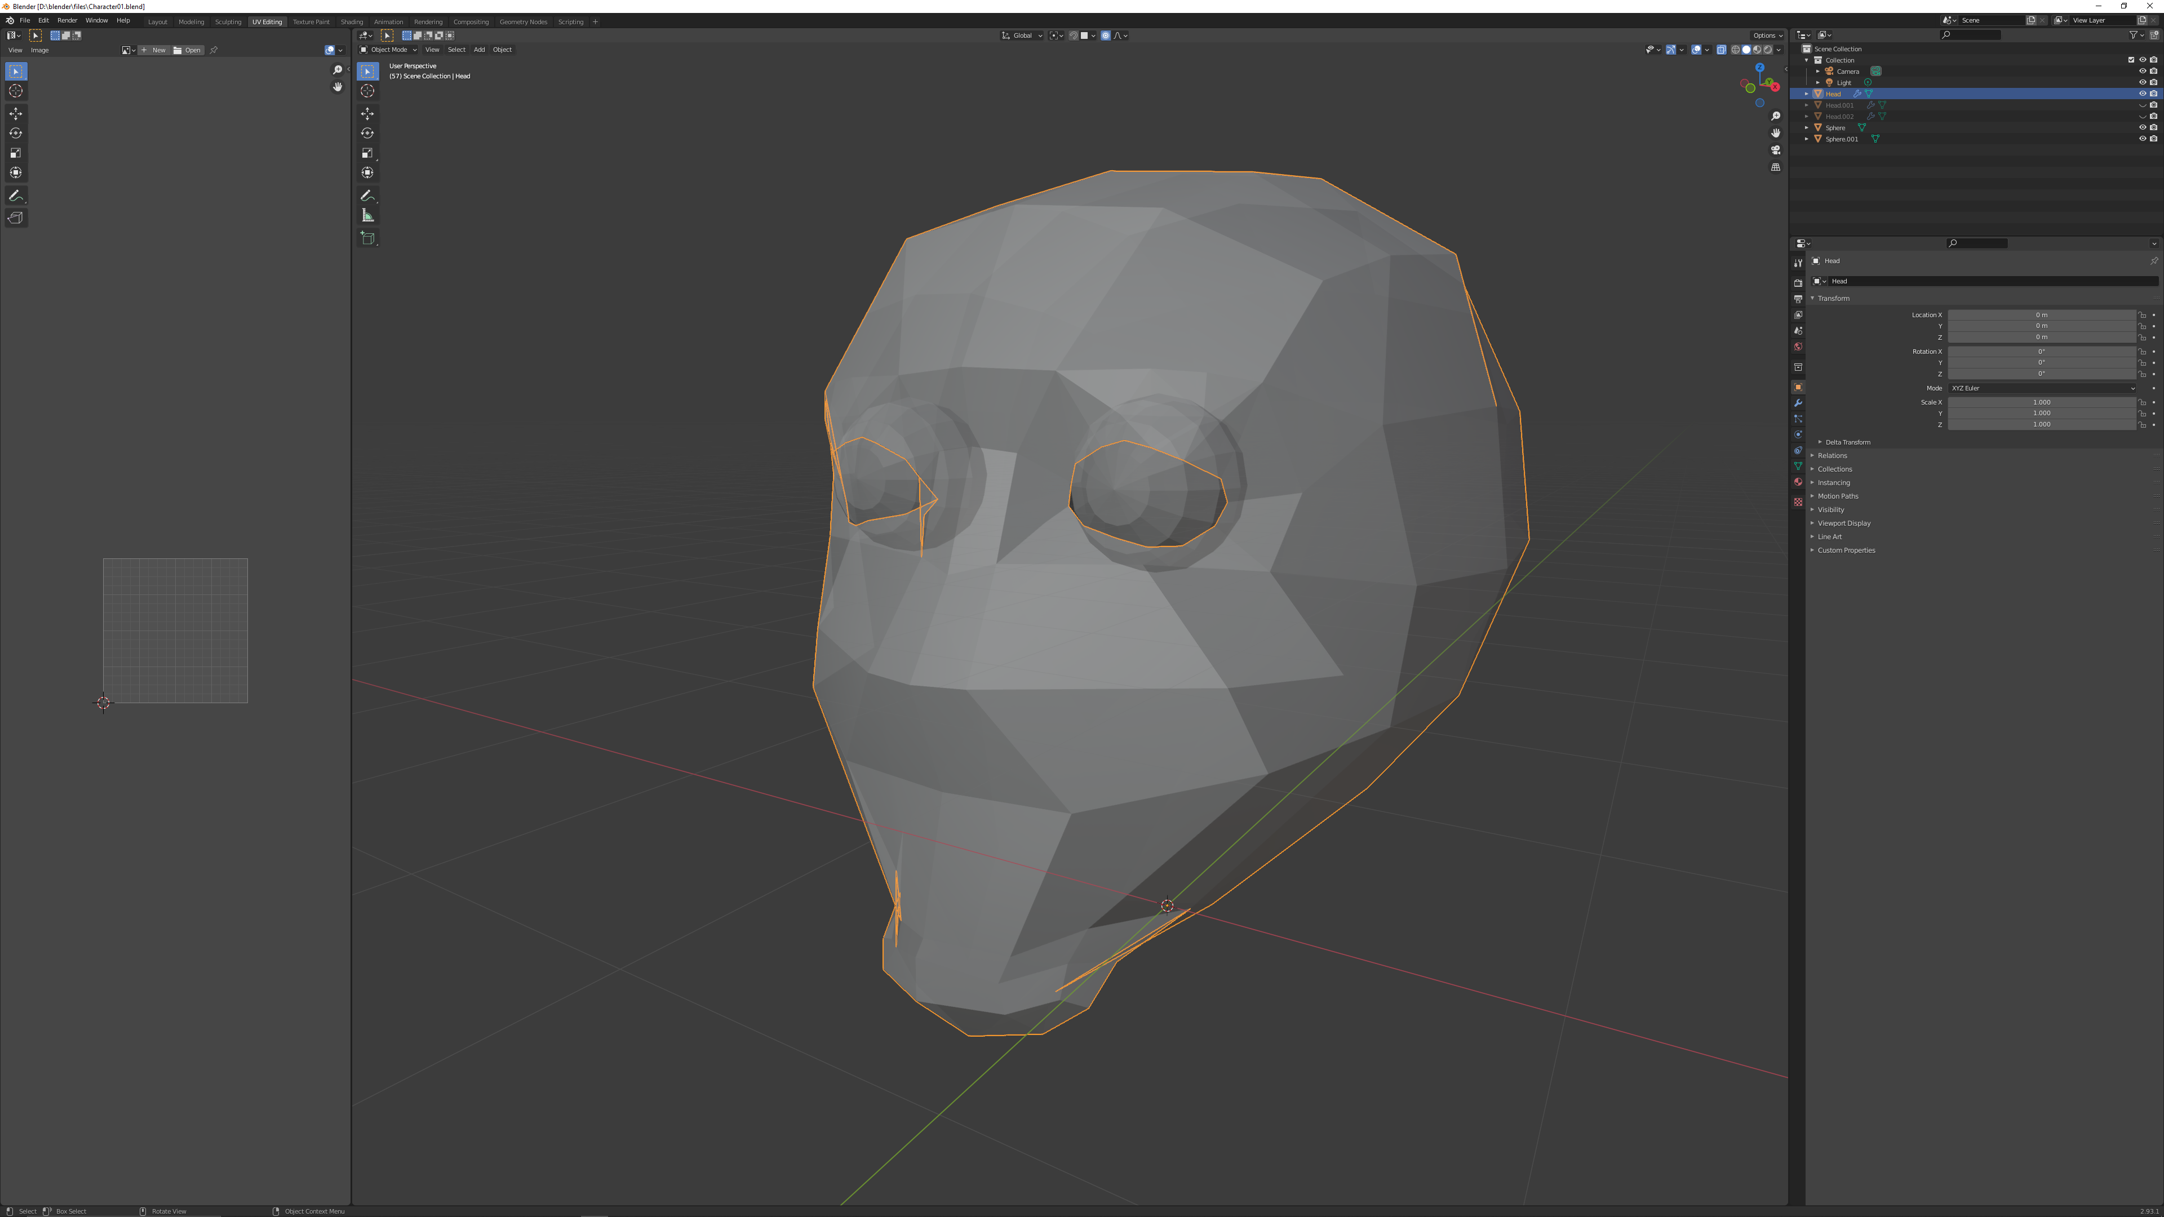Toggle snapping magnet in 3D viewport header
The height and width of the screenshot is (1217, 2164).
coord(1074,35)
